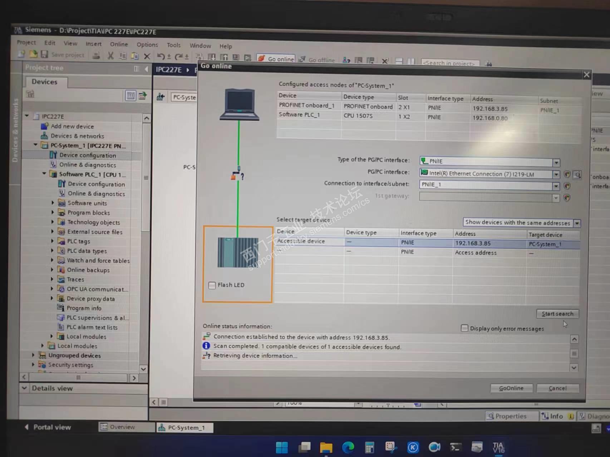The image size is (610, 457).
Task: Open the terminal app on the taskbar
Action: [x=456, y=447]
